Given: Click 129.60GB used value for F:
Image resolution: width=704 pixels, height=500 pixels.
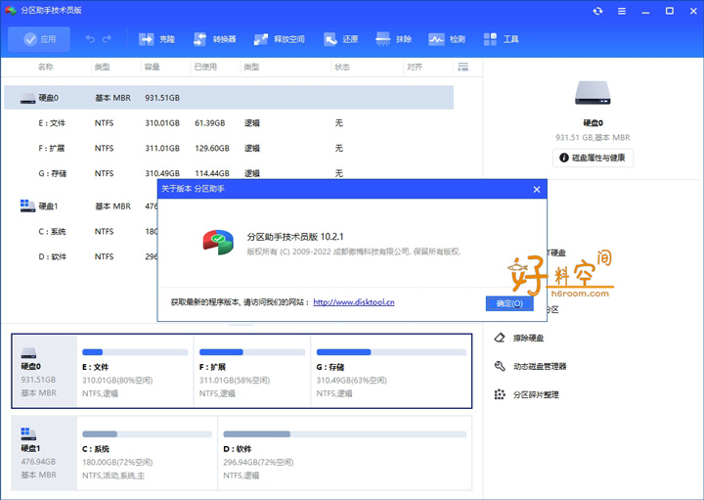Looking at the screenshot, I should coord(212,148).
